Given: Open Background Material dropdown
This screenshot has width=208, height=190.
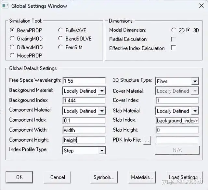Looking at the screenshot, I should pyautogui.click(x=102, y=91).
